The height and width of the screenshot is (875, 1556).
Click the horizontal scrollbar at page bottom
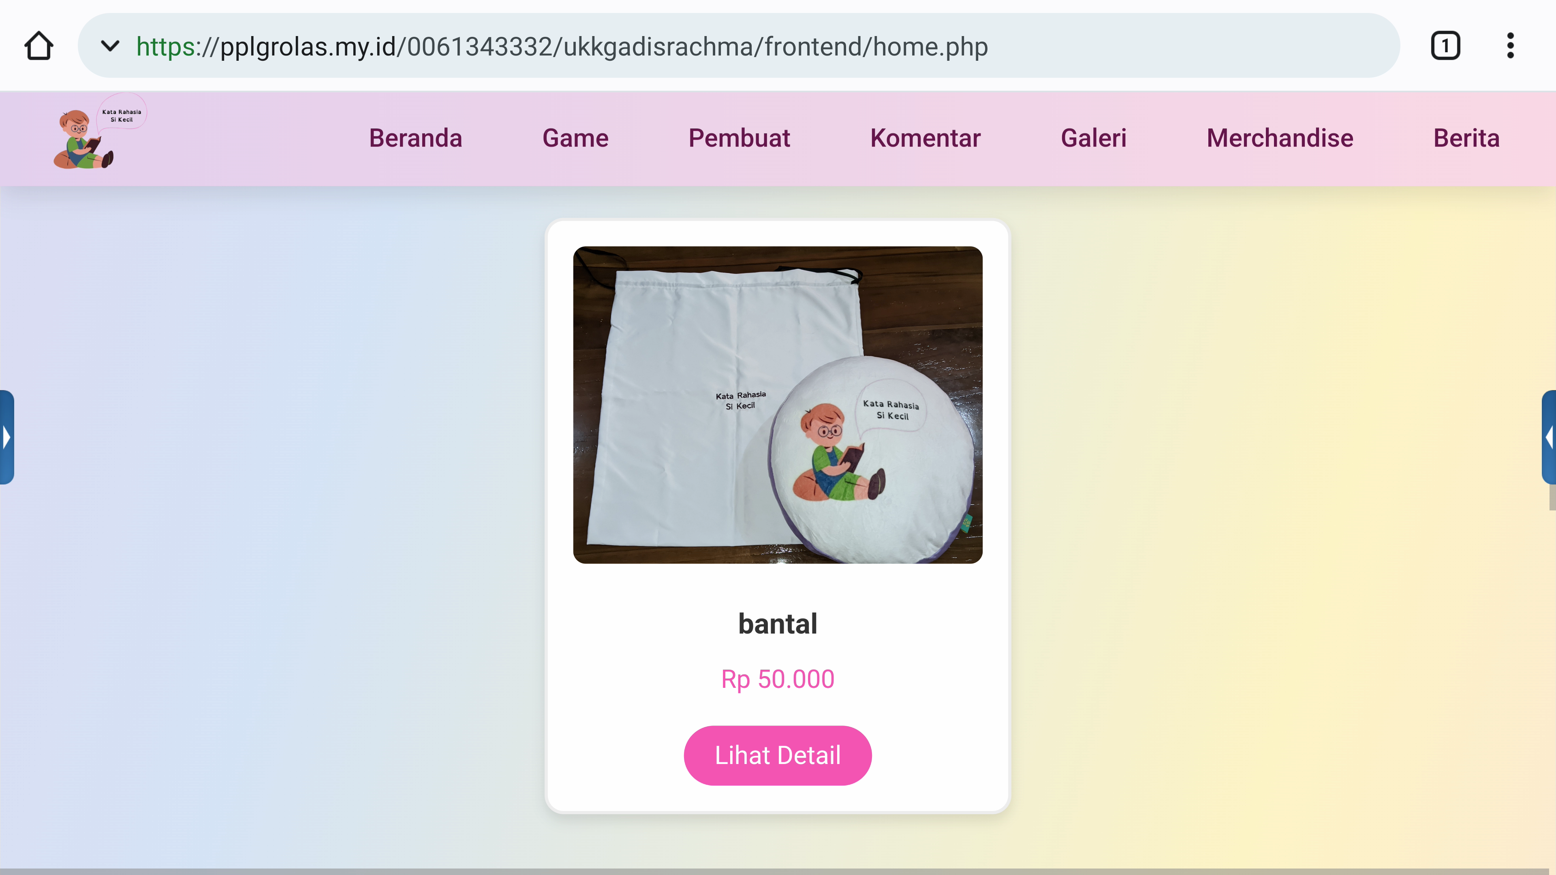coord(778,871)
